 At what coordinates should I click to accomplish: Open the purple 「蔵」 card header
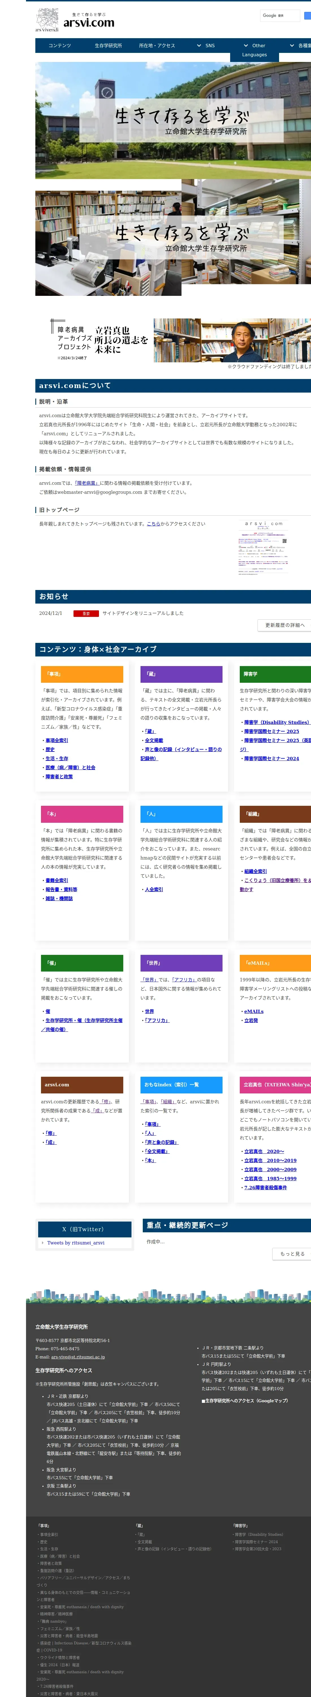click(181, 674)
